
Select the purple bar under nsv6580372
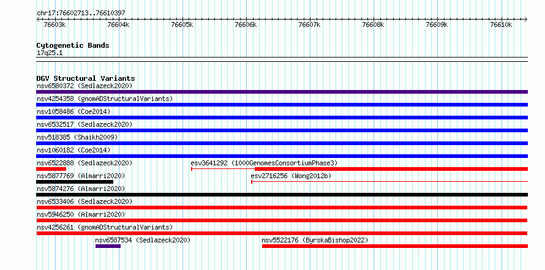[x=282, y=92]
